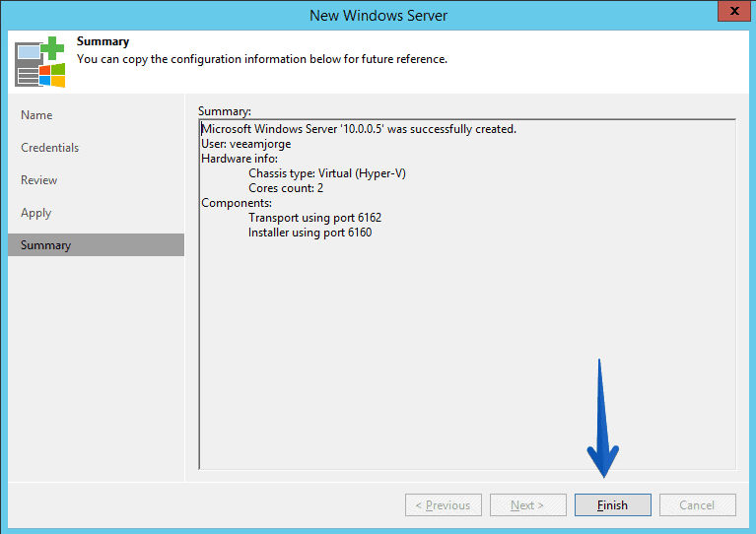Select the Summary step in sidebar
Screen dimensions: 756x534
point(96,244)
